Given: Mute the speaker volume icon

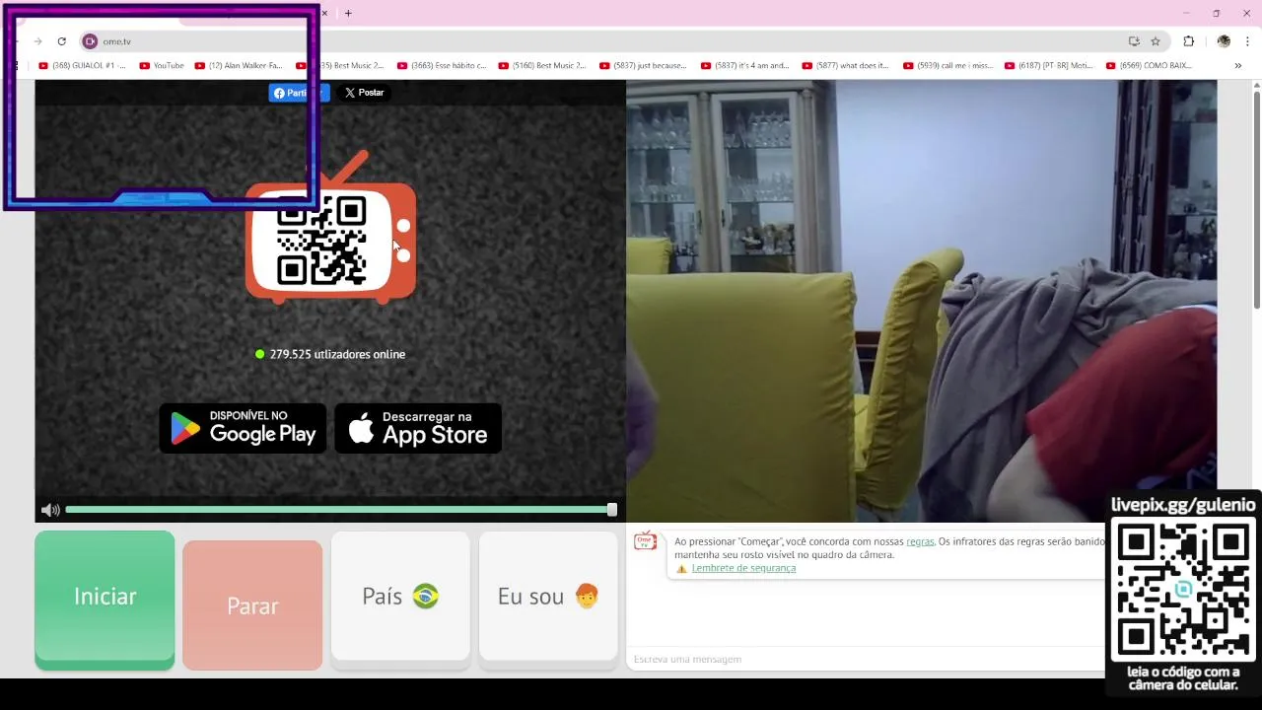Looking at the screenshot, I should pos(50,510).
